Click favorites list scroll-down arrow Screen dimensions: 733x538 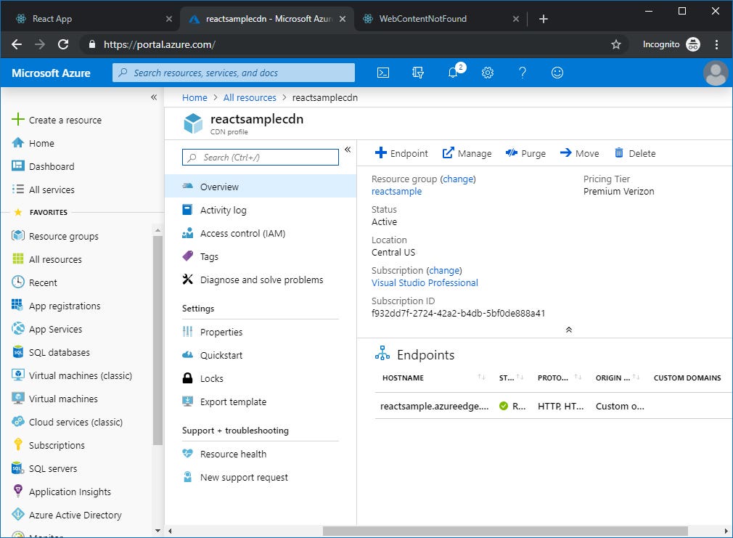tap(157, 531)
